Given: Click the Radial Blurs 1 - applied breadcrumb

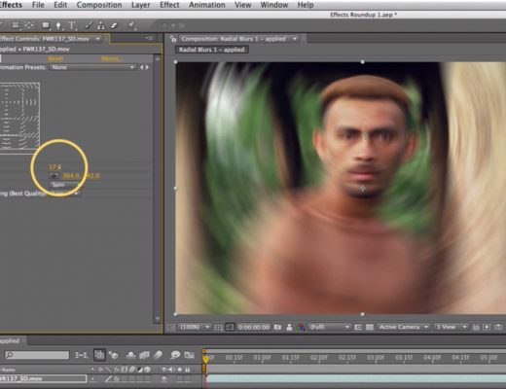Looking at the screenshot, I should point(212,50).
